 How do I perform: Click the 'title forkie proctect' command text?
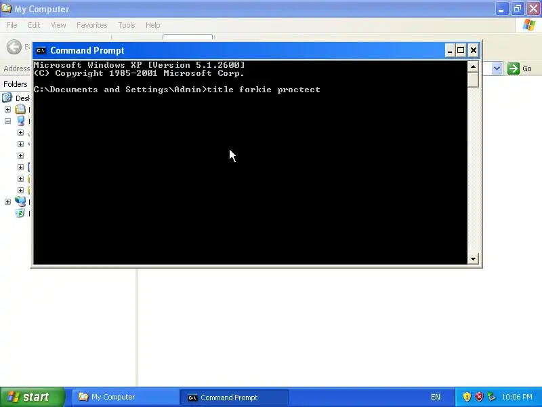pyautogui.click(x=264, y=90)
